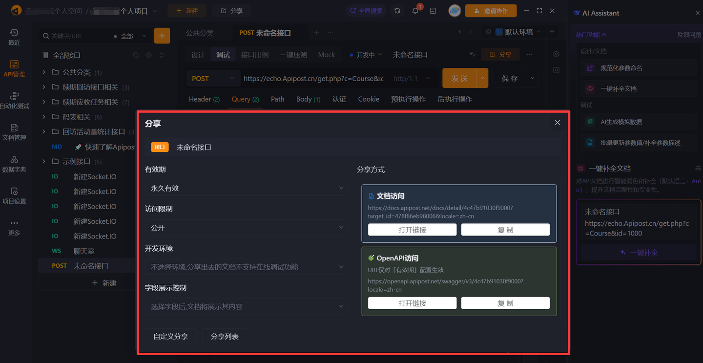Open the 最近 recent items sidebar icon
This screenshot has height=363, width=703.
(x=14, y=37)
